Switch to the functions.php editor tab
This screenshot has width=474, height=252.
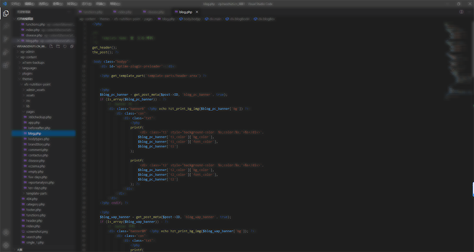click(92, 12)
